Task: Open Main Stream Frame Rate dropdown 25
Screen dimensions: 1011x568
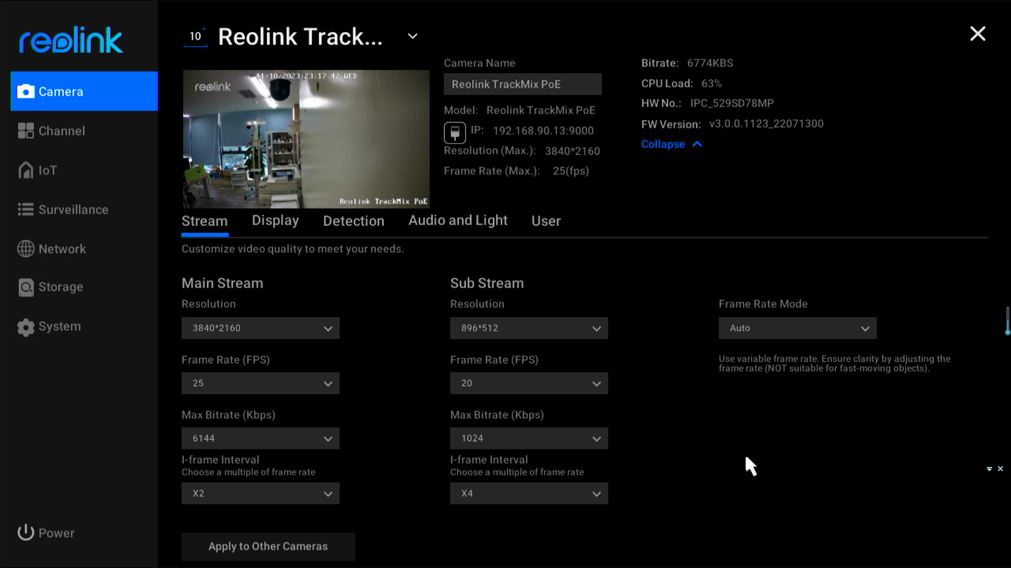Action: point(261,383)
